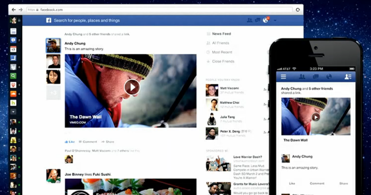Play The Dawn Wall video on desktop
The width and height of the screenshot is (371, 195).
(x=132, y=87)
